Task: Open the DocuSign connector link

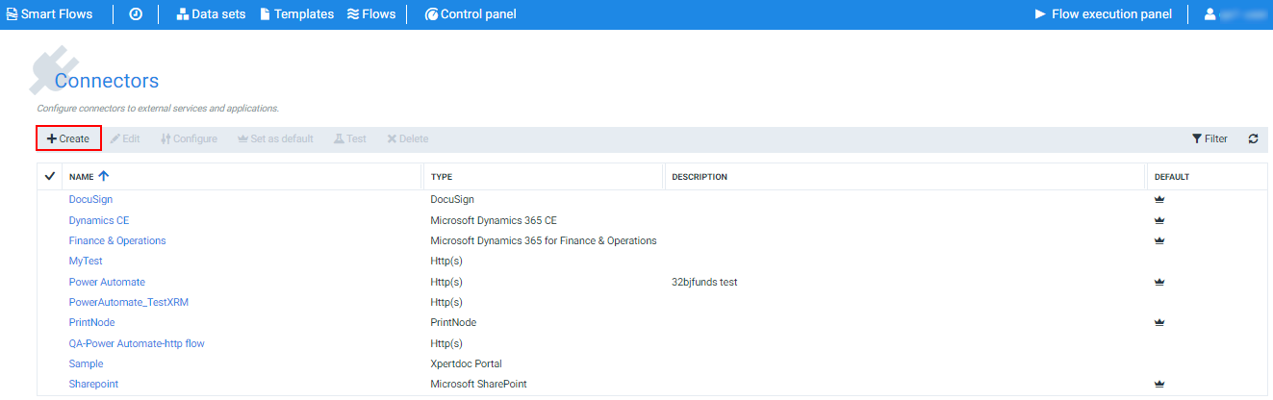Action: pos(90,200)
